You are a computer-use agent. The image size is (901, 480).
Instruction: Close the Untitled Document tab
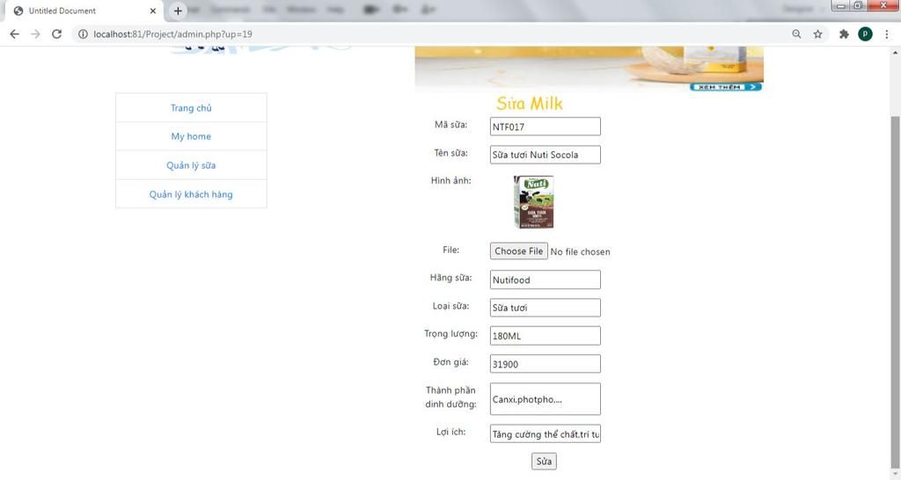tap(153, 11)
